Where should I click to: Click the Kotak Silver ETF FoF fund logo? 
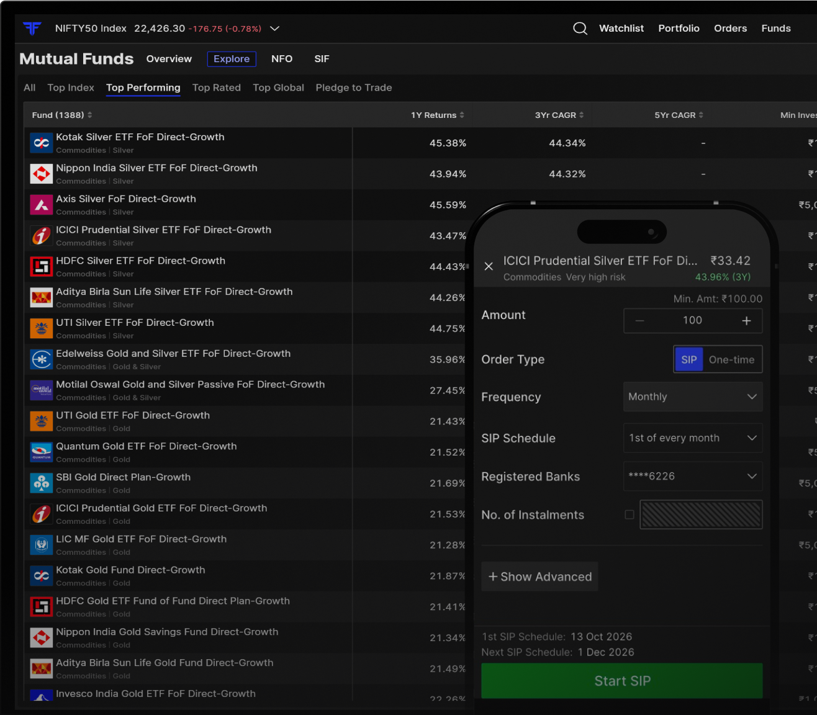[x=42, y=143]
